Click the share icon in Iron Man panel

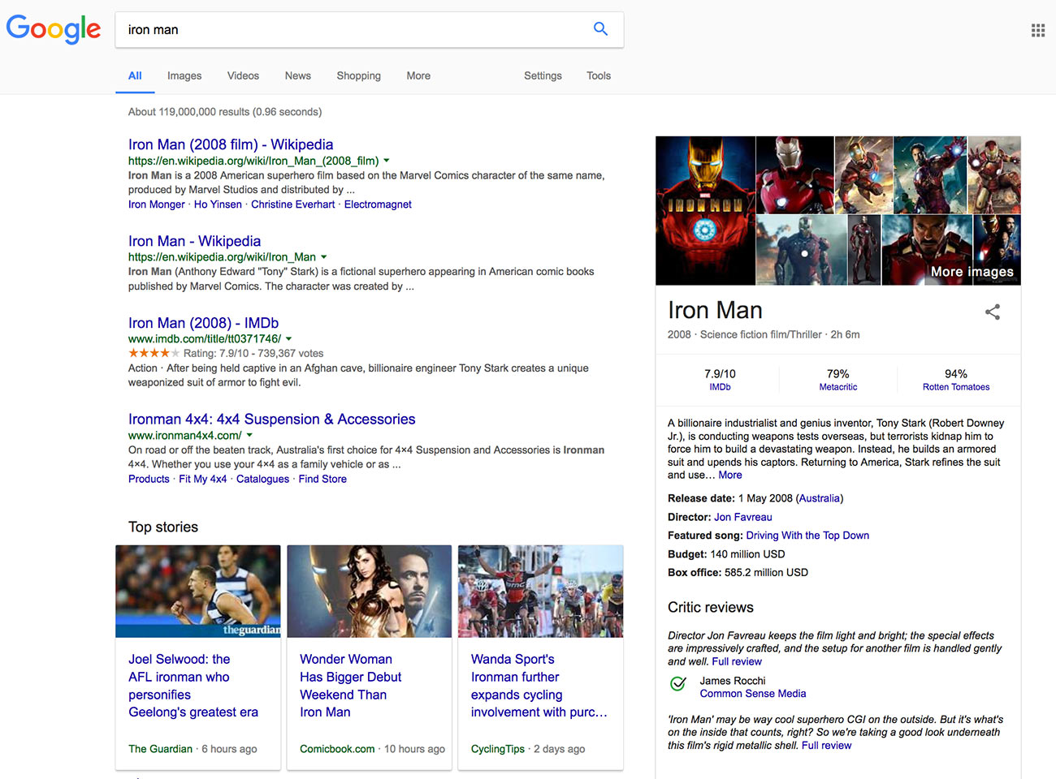993,312
